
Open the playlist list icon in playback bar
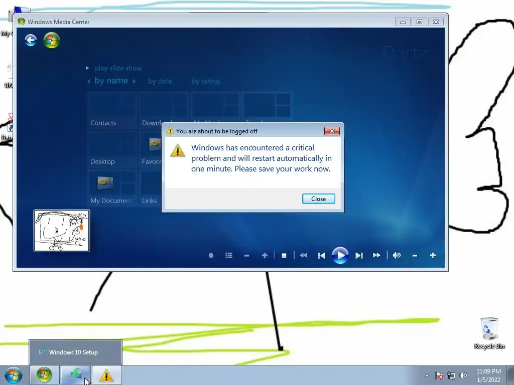click(229, 255)
